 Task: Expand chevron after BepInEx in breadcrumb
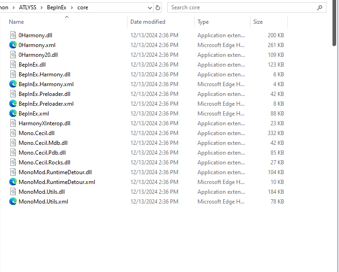tap(72, 8)
